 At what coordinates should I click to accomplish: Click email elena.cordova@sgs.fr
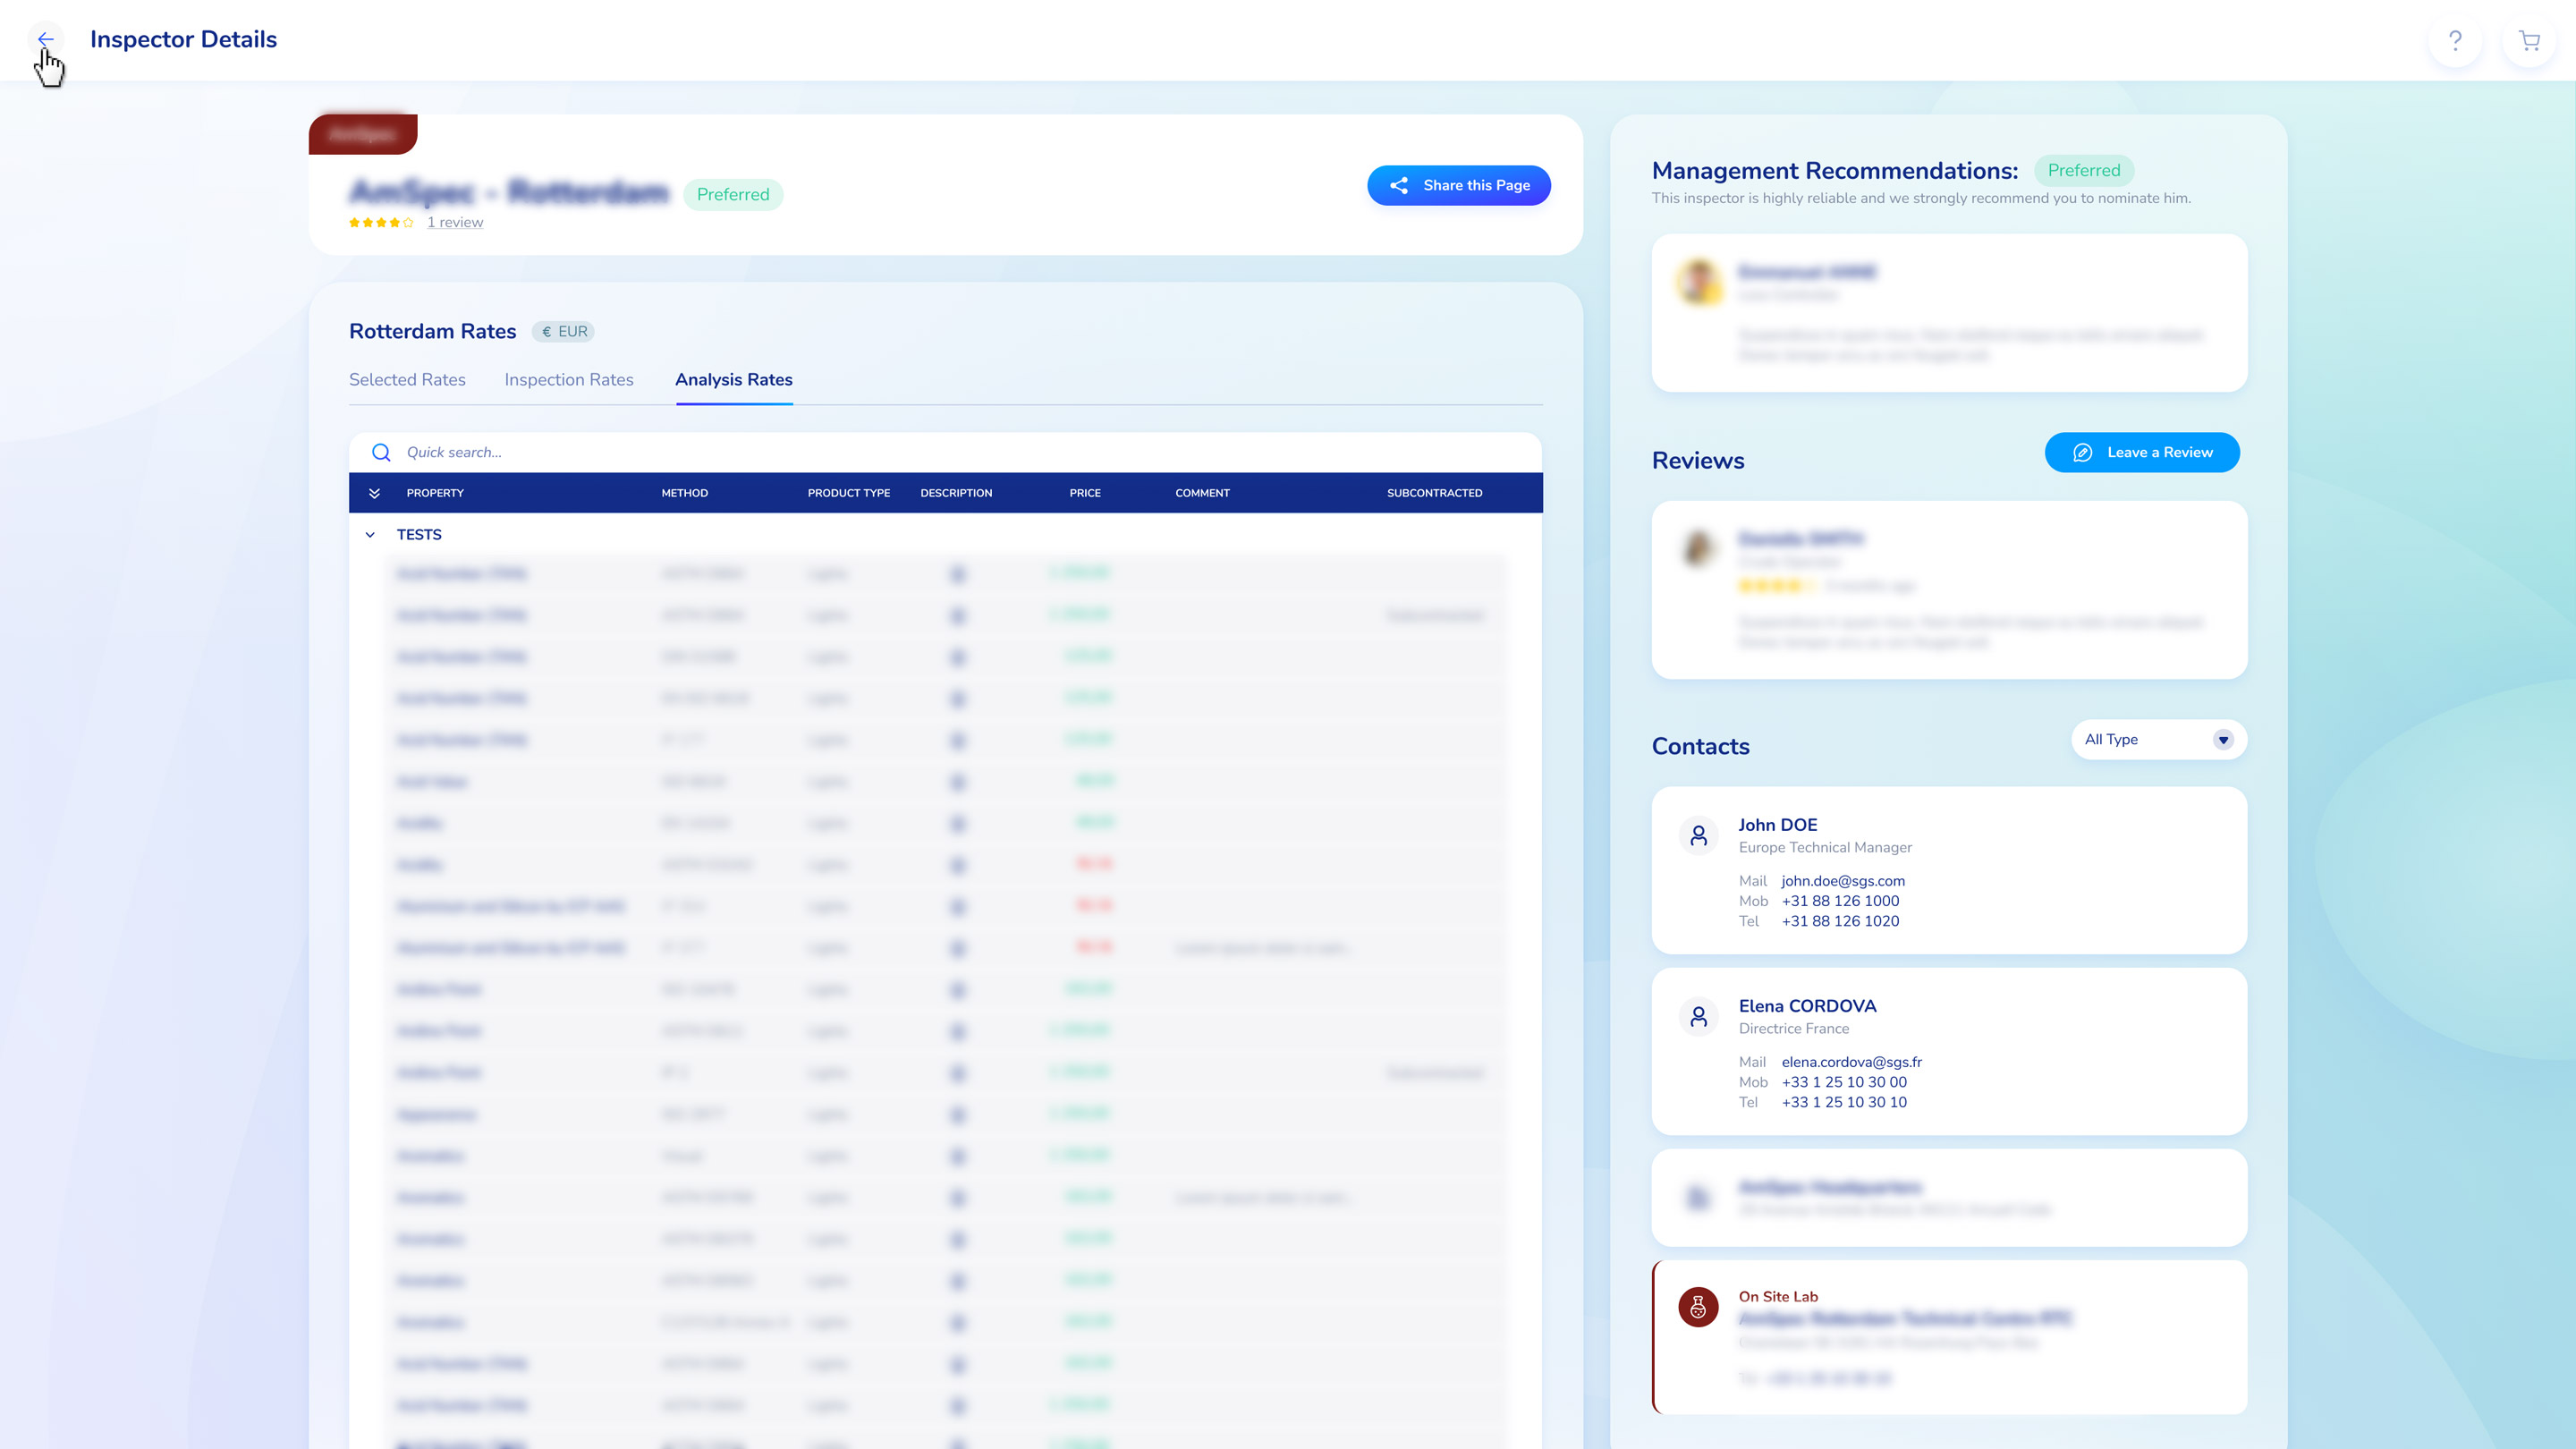tap(1852, 1062)
